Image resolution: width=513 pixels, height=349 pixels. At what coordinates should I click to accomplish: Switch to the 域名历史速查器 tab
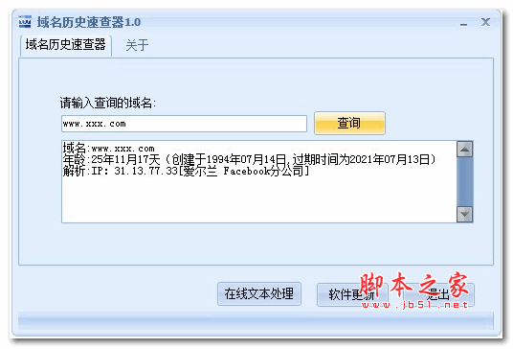click(66, 45)
